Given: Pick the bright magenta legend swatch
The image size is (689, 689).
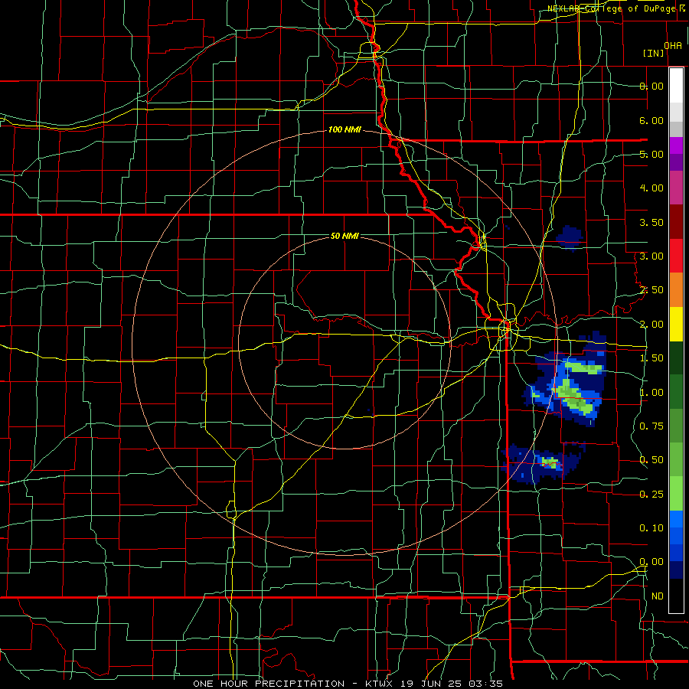Looking at the screenshot, I should pos(676,145).
